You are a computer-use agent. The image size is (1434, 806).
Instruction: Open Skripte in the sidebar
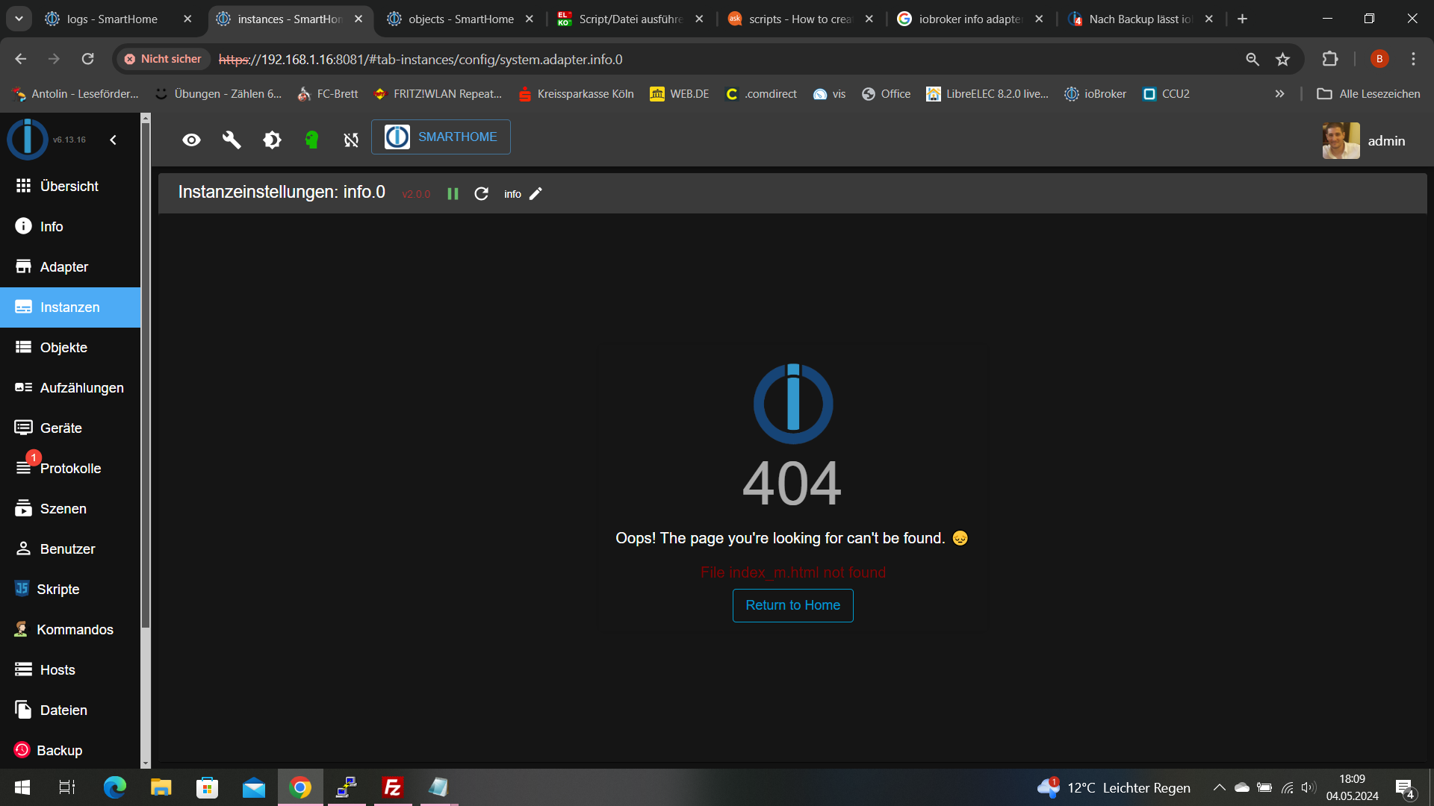[x=58, y=590]
